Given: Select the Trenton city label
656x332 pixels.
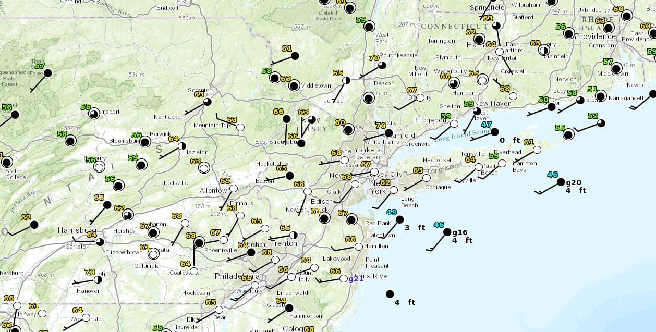Looking at the screenshot, I should [x=285, y=243].
